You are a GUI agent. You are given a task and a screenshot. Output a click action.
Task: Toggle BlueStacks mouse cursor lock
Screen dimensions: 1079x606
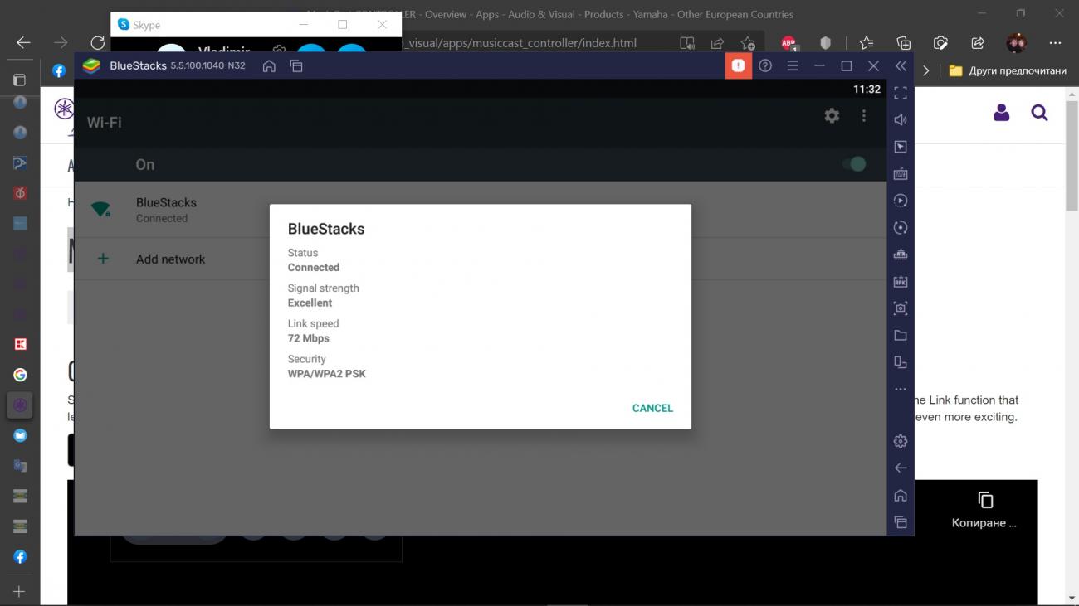pyautogui.click(x=901, y=147)
